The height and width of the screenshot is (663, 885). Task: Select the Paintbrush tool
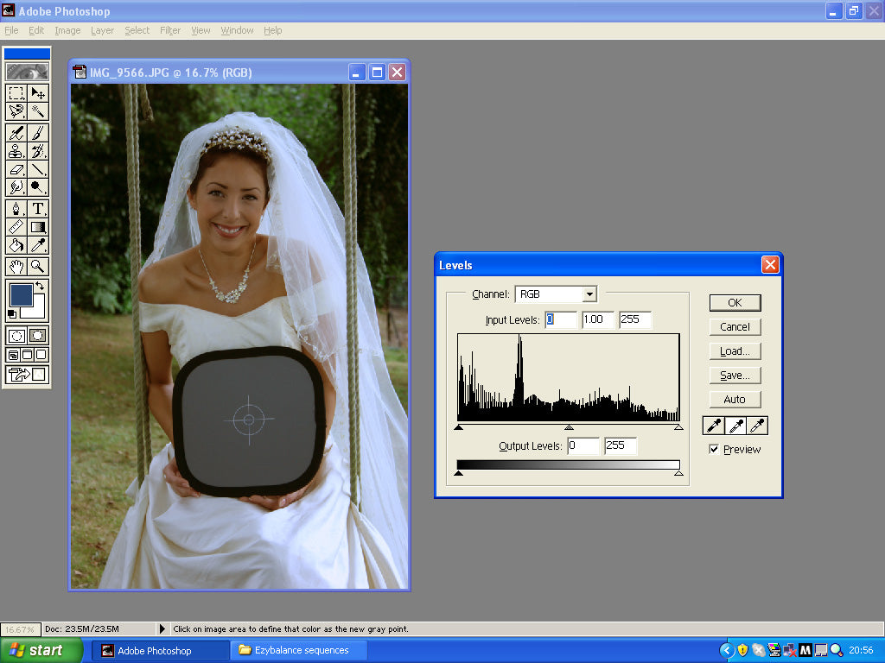pyautogui.click(x=38, y=132)
